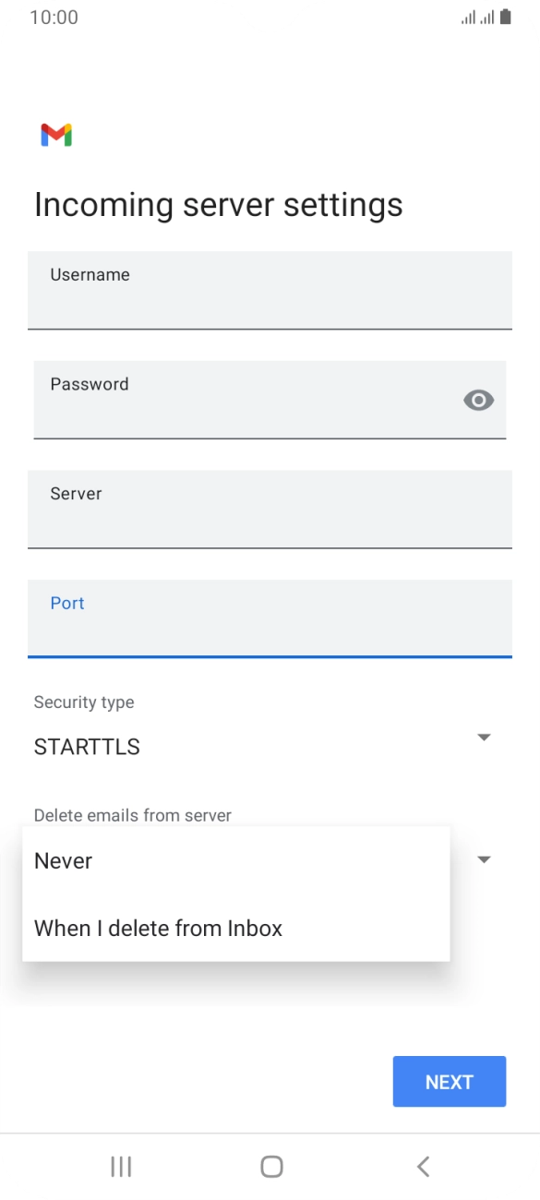540x1200 pixels.
Task: Show the password using the eye icon
Action: tap(477, 400)
